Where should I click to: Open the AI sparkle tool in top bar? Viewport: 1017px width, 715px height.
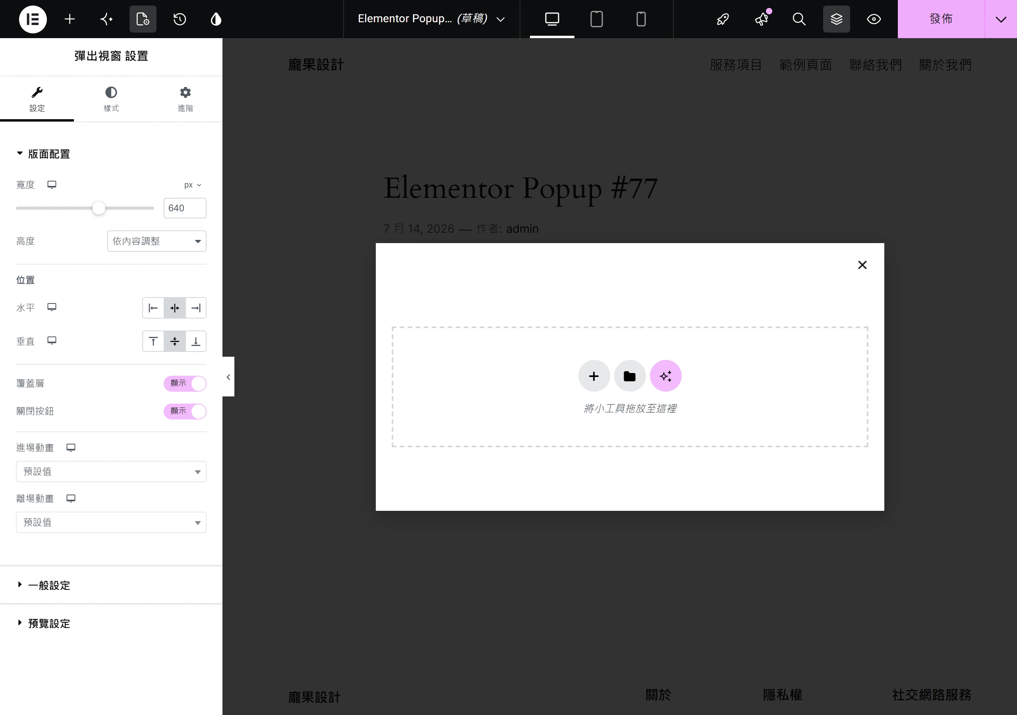[x=106, y=19]
